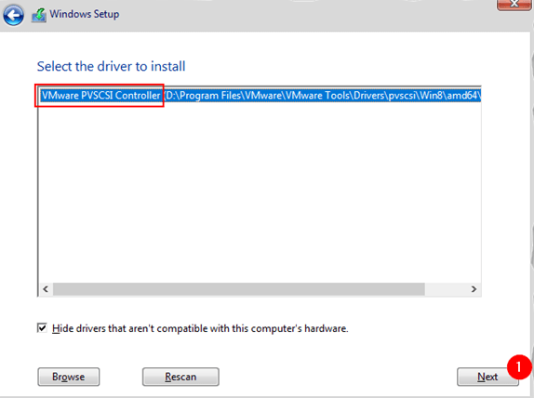534x398 pixels.
Task: Click the empty area of the driver list
Action: coord(260,191)
